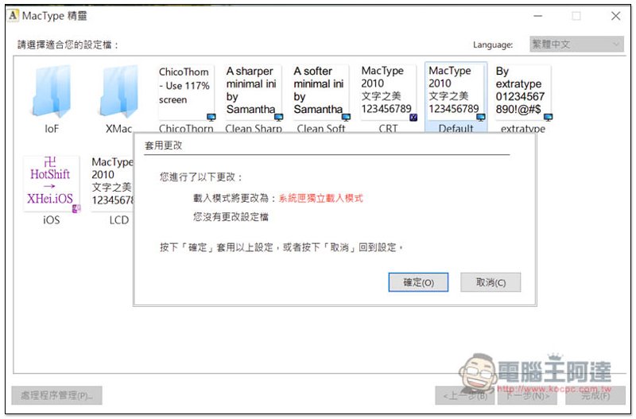Click the badge icon on CRT thumbnail

pyautogui.click(x=413, y=117)
